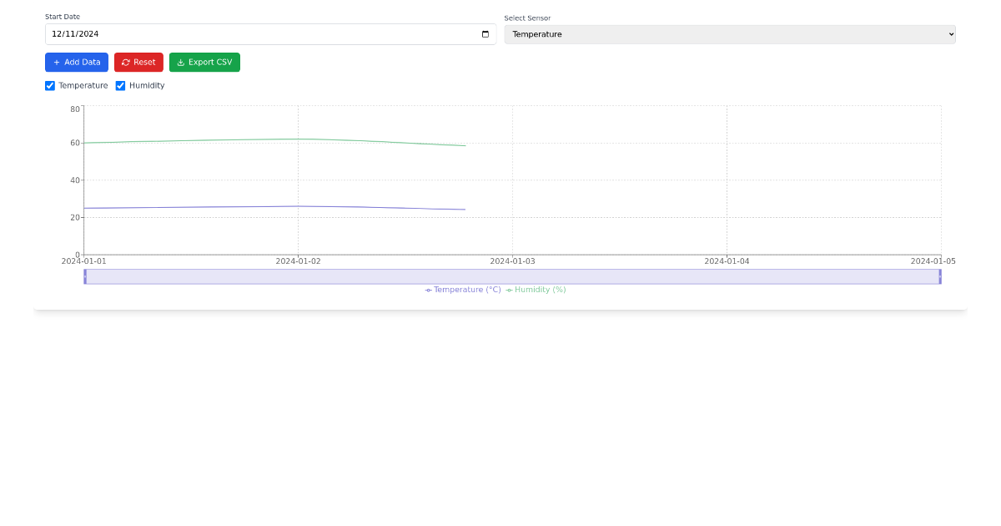Click the Start Date input field
The height and width of the screenshot is (526, 1001).
tap(250, 34)
